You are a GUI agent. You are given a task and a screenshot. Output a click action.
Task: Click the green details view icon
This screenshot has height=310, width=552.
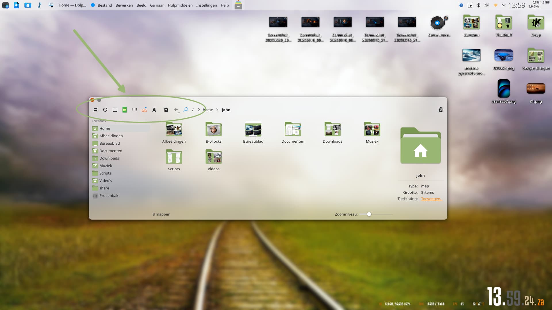click(125, 110)
